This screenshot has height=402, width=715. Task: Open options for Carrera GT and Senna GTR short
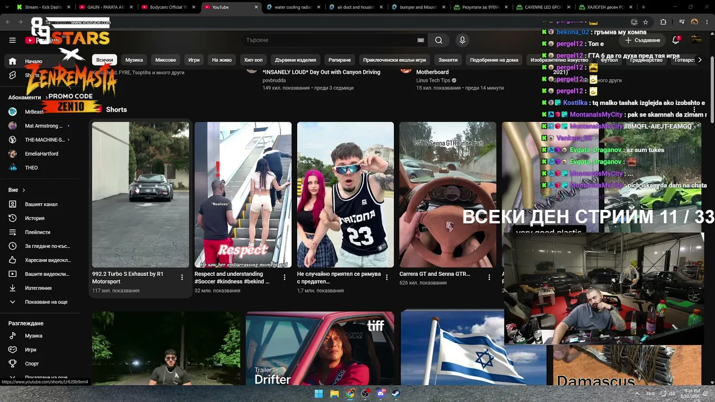[x=489, y=277]
